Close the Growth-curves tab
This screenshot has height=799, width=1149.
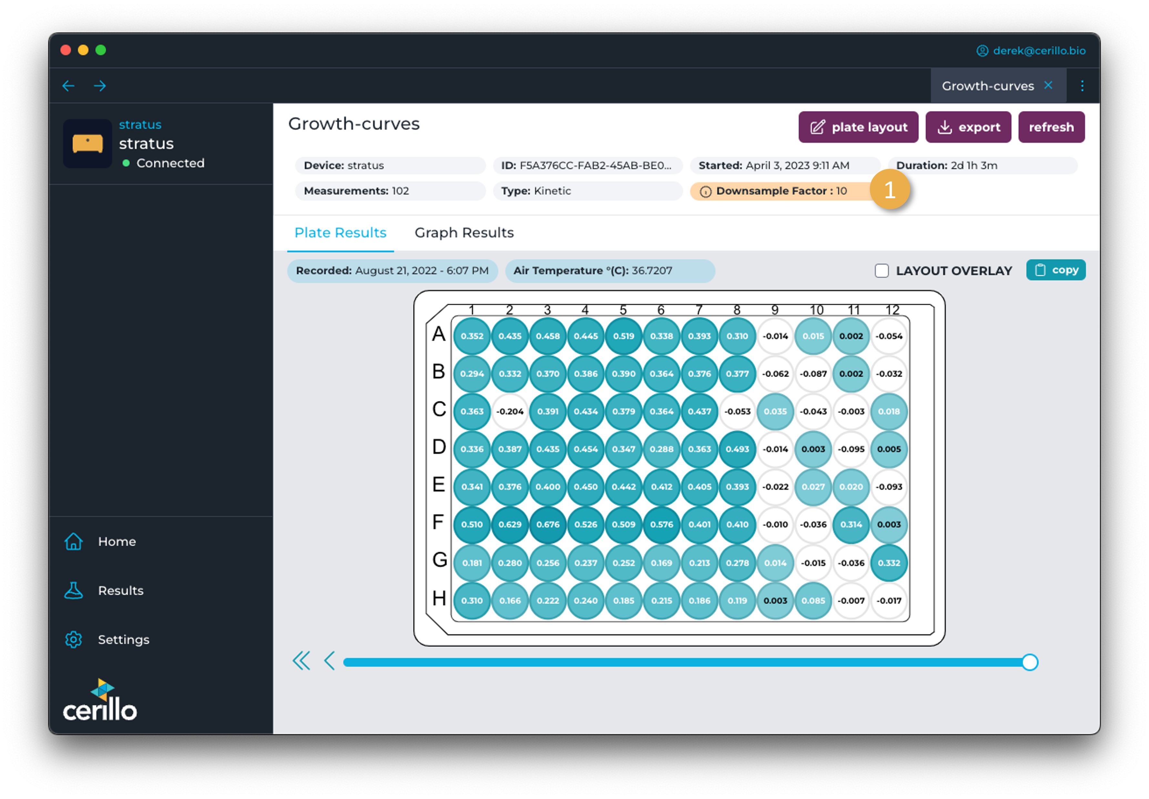click(x=1048, y=86)
